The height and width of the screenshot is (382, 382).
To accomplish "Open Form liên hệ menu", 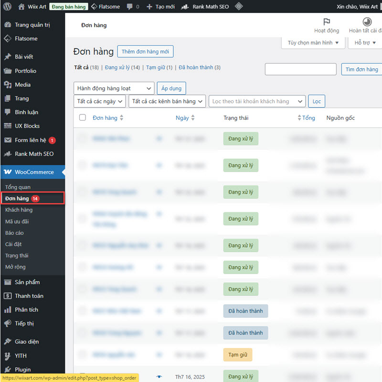I will pyautogui.click(x=32, y=140).
